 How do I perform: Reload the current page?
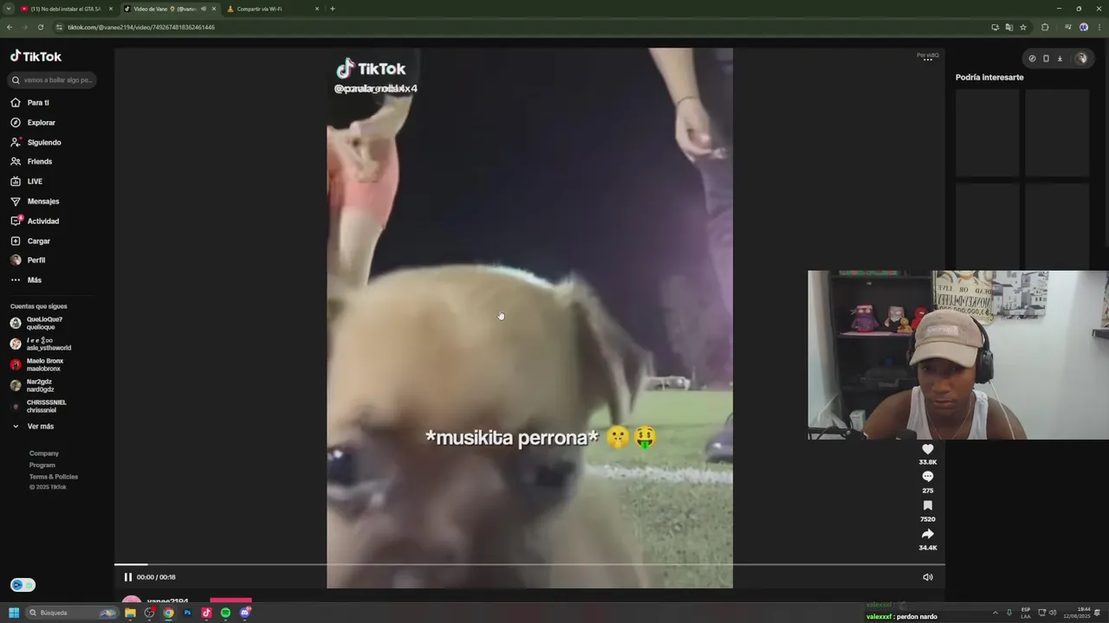40,27
